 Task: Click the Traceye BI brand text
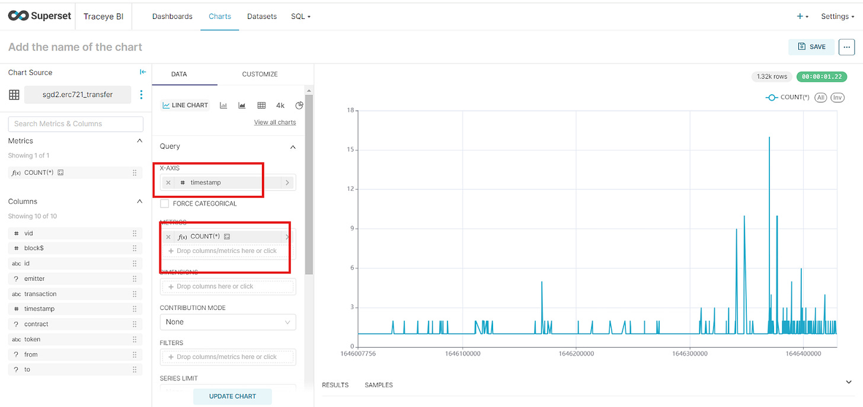coord(104,17)
